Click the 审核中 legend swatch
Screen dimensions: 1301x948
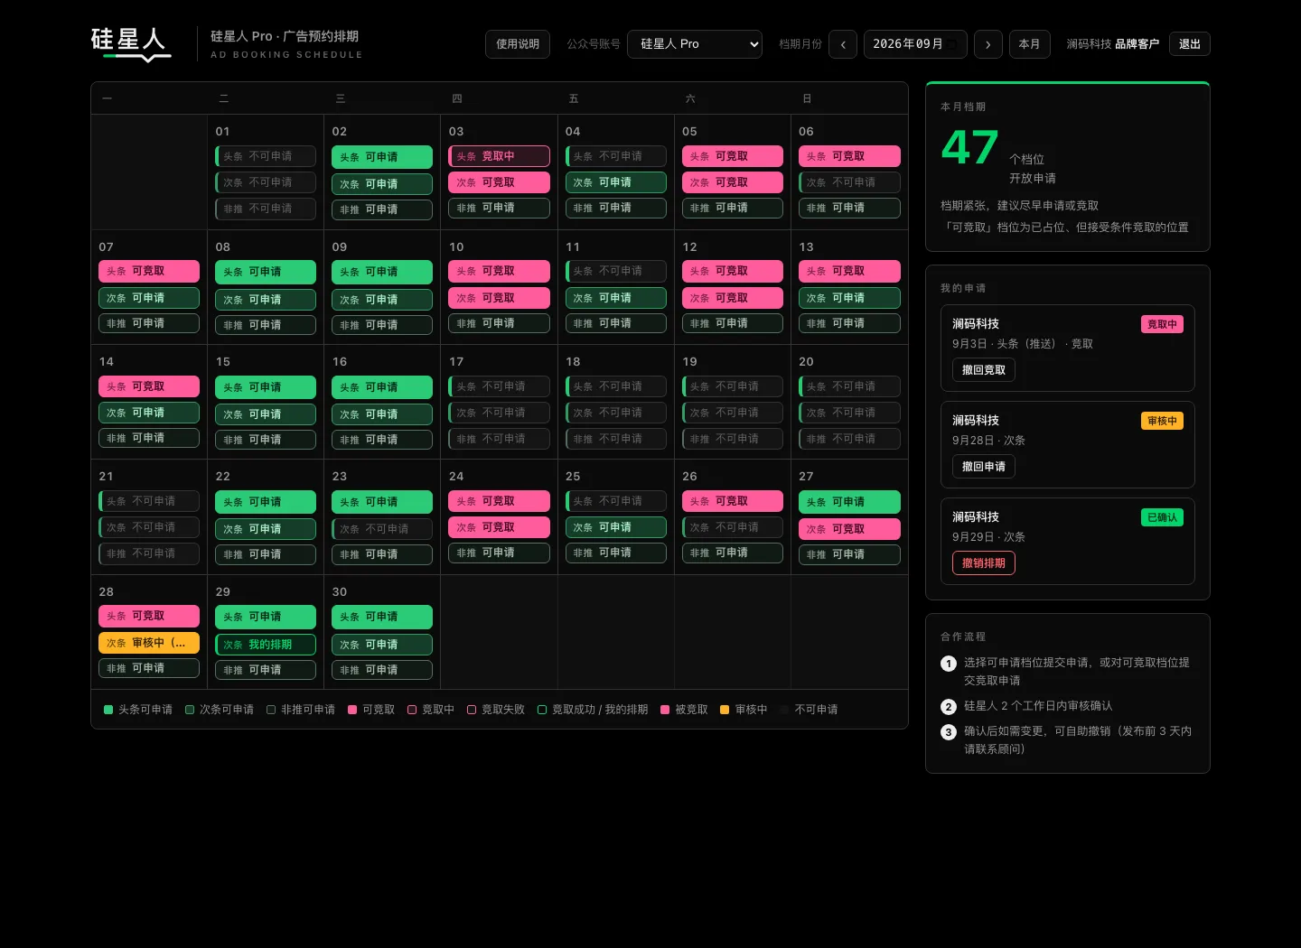click(x=725, y=710)
